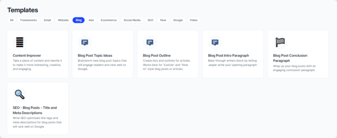Switch to the Frameworks category

[28, 20]
